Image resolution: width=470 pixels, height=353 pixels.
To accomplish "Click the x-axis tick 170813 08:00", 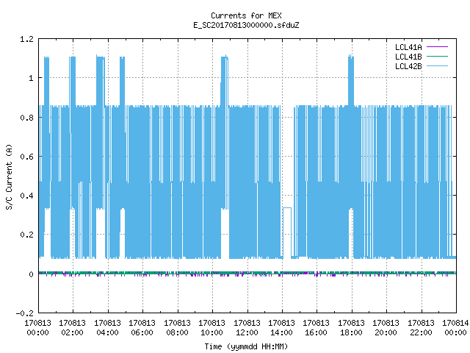I will [177, 328].
